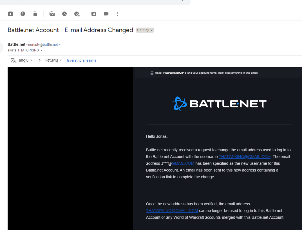The width and height of the screenshot is (302, 230).
Task: Open the lietuvių target language dropdown
Action: coord(53,60)
